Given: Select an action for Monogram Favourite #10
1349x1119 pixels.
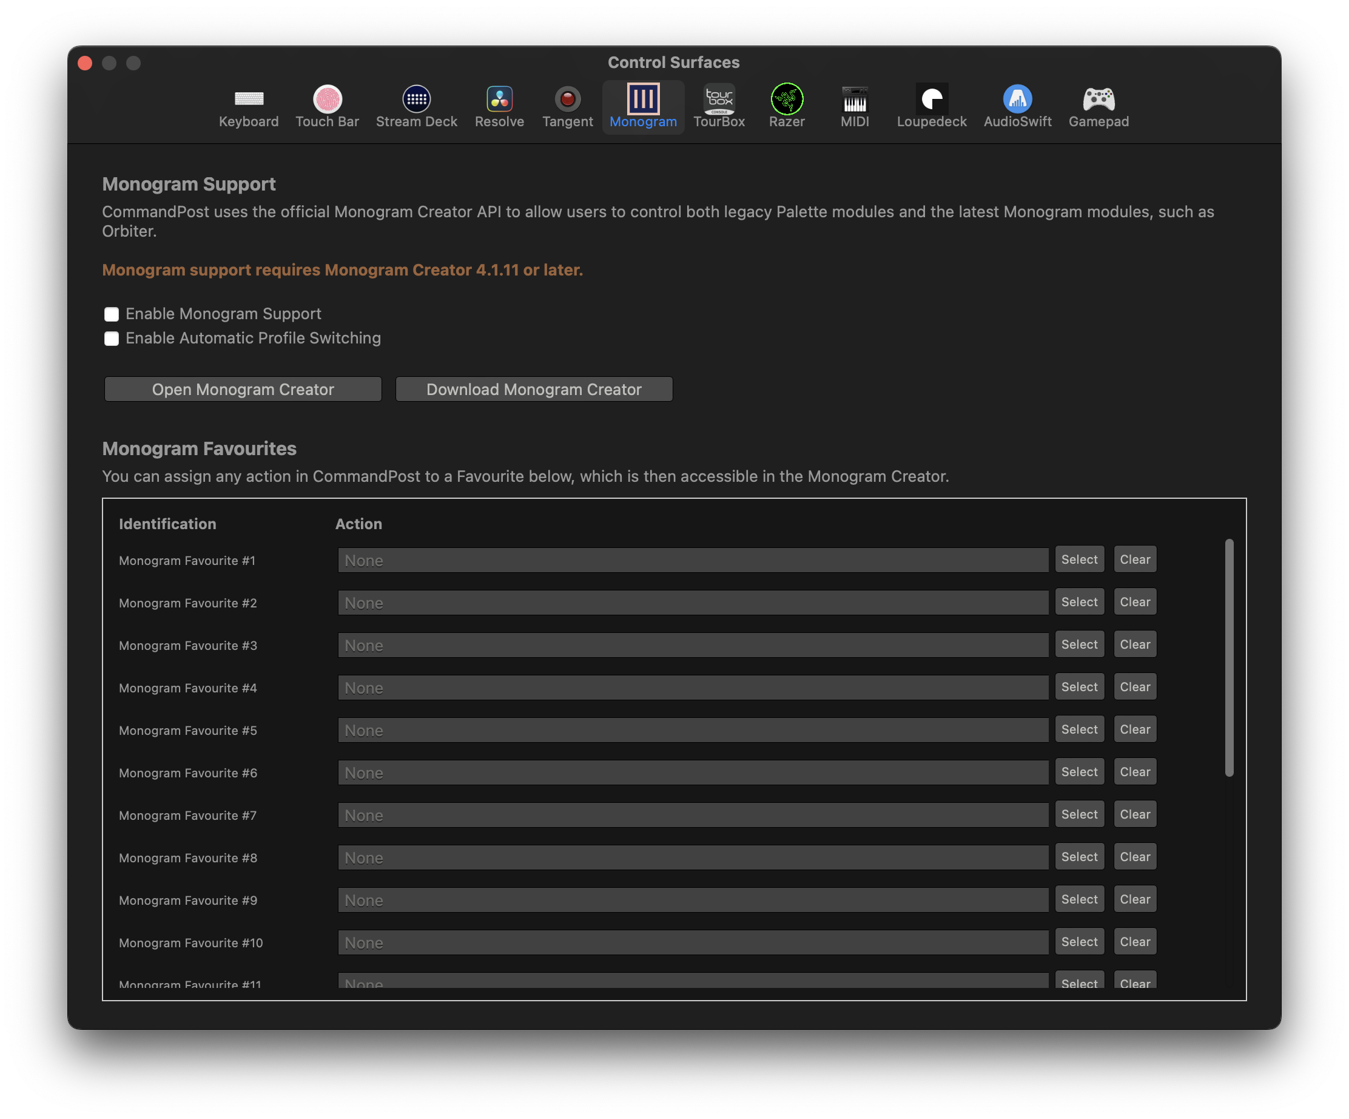Looking at the screenshot, I should pos(1079,941).
